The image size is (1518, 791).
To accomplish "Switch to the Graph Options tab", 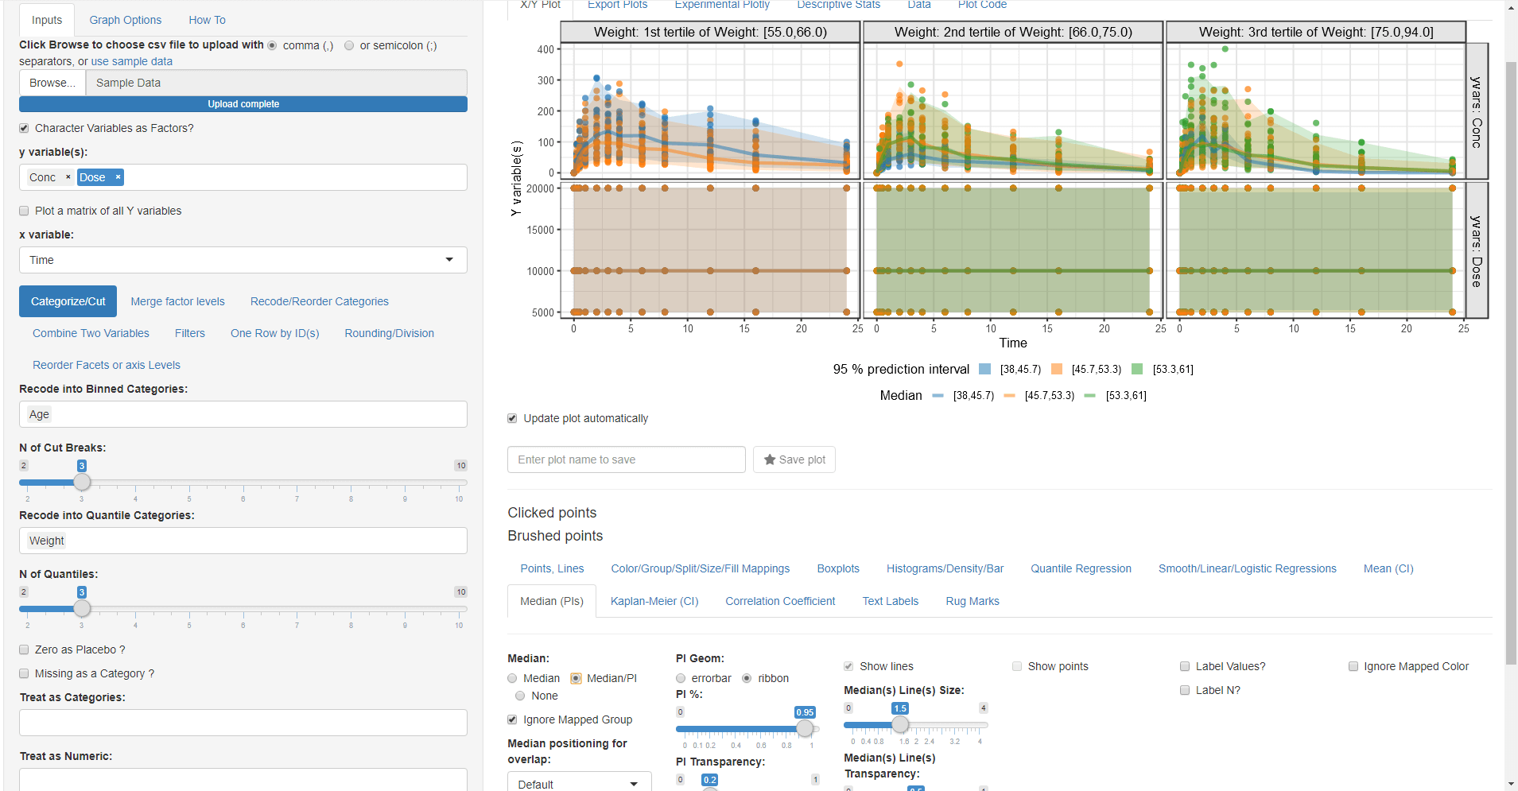I will (x=125, y=20).
